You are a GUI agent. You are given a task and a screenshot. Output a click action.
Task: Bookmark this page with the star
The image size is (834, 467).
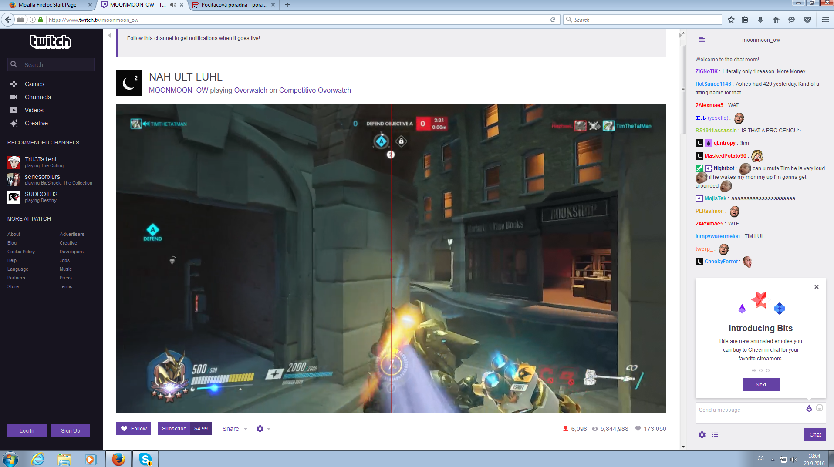click(731, 20)
